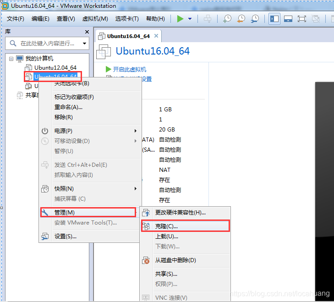Image resolution: width=334 pixels, height=302 pixels.
Task: Toggle the thumbnail bar view icon
Action: coord(288,19)
